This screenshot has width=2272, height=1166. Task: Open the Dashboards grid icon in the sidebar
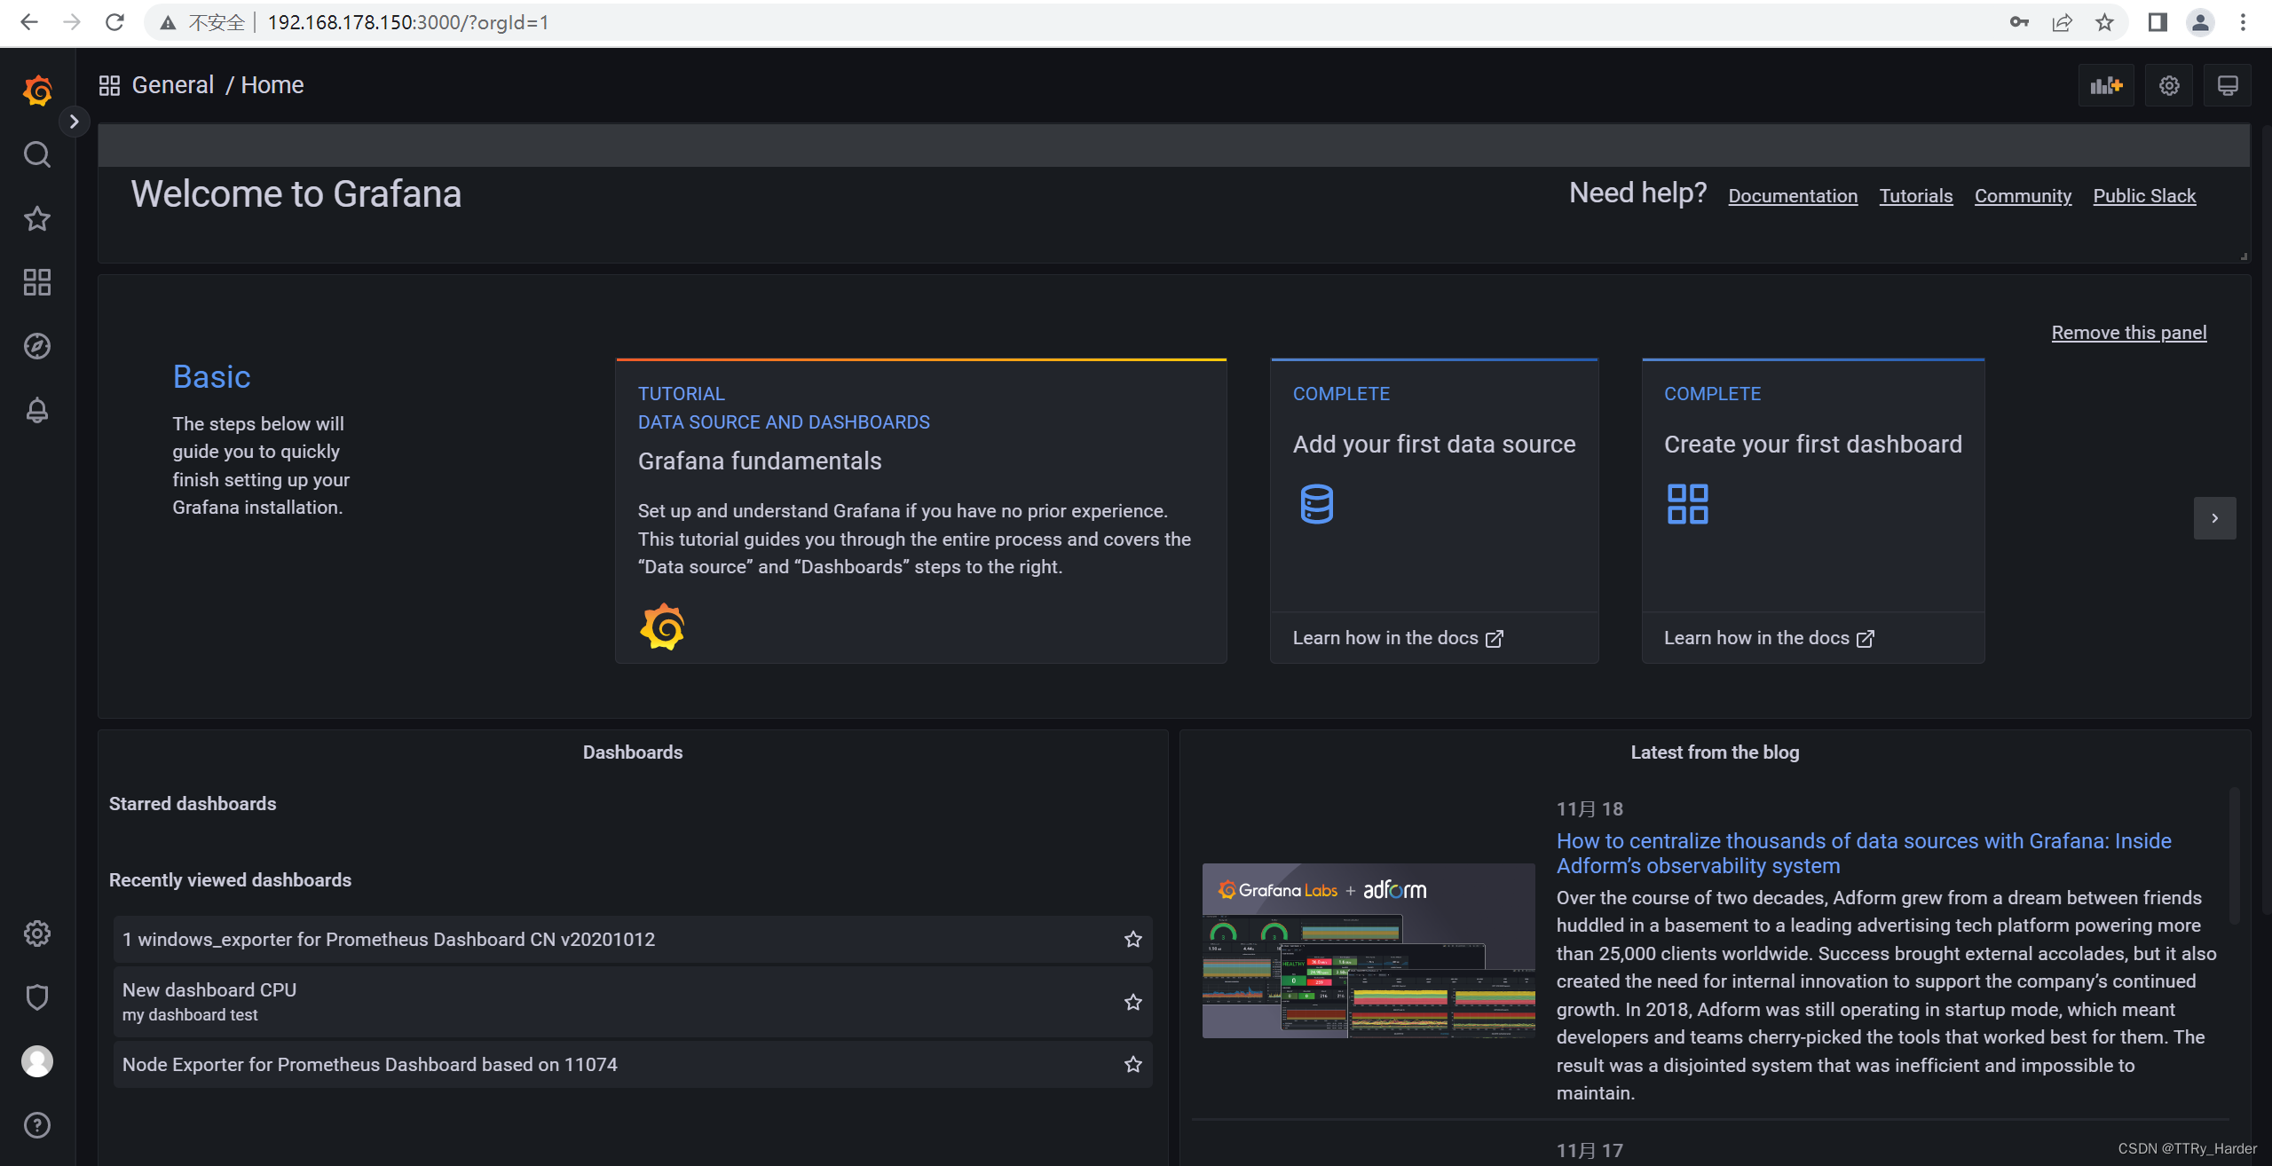coord(37,282)
